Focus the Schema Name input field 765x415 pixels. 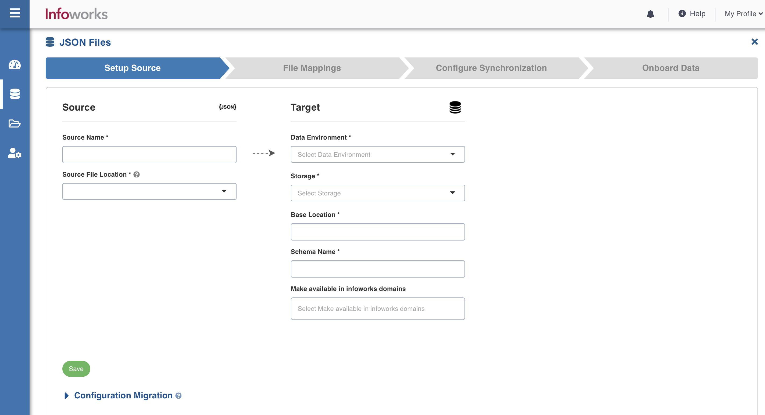[378, 269]
